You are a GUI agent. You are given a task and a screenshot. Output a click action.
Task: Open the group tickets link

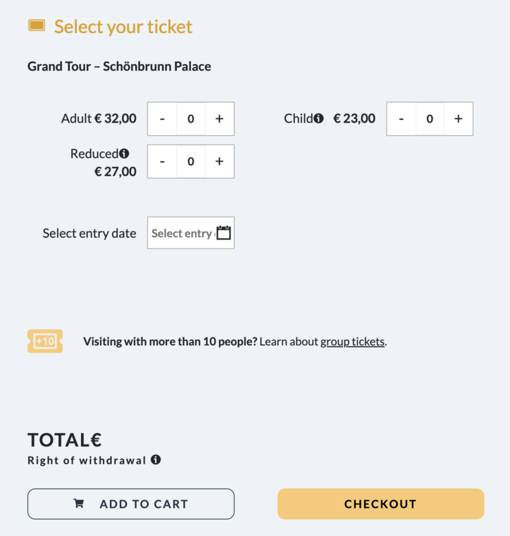pos(352,342)
